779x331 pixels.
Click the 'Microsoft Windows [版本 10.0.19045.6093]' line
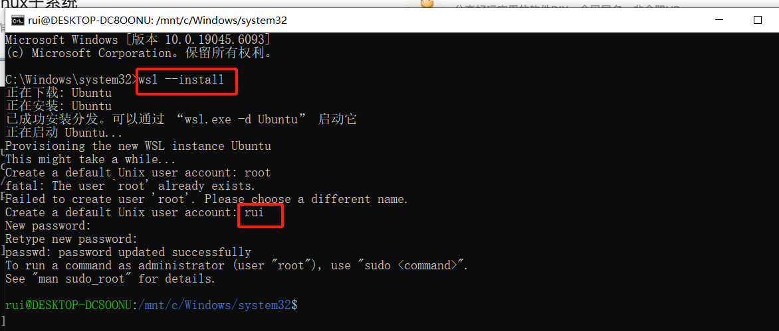[x=138, y=39]
